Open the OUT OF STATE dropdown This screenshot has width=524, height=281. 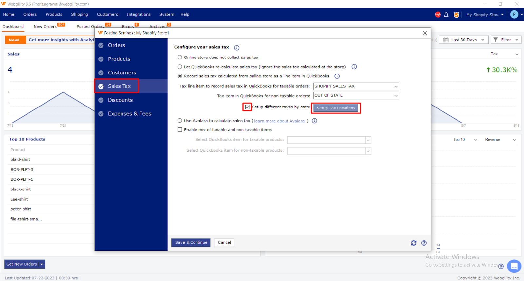356,95
